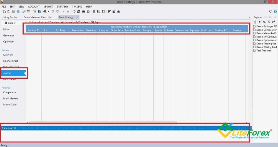Open the ACCOUNT menu

pyautogui.click(x=34, y=7)
